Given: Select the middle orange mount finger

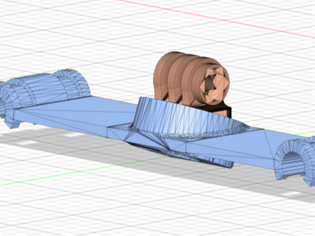Looking at the screenshot, I should coord(177,78).
